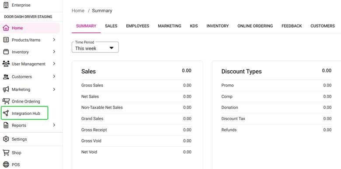The image size is (341, 169).
Task: Open Shop in the sidebar
Action: [17, 153]
